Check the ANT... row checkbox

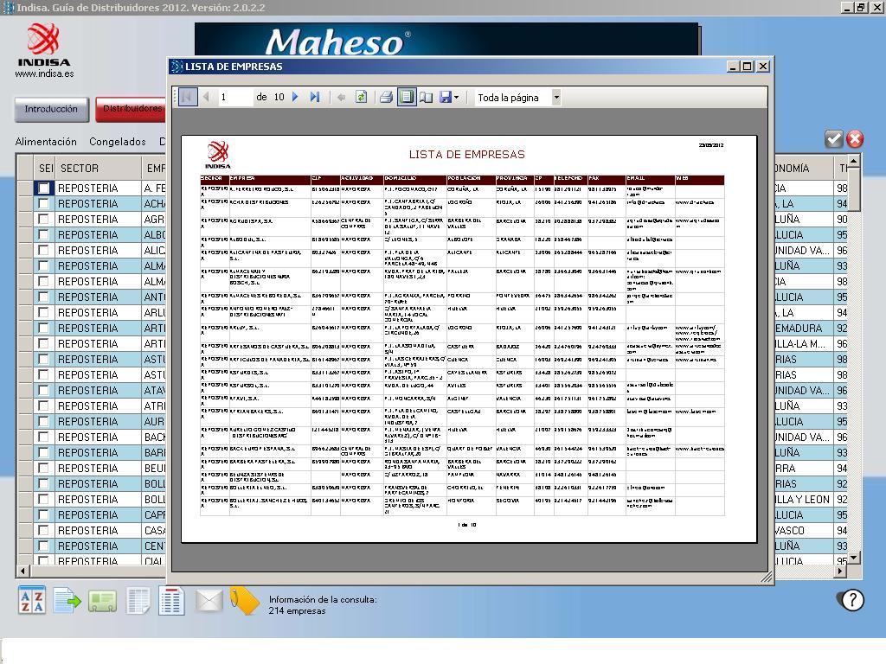coord(43,297)
